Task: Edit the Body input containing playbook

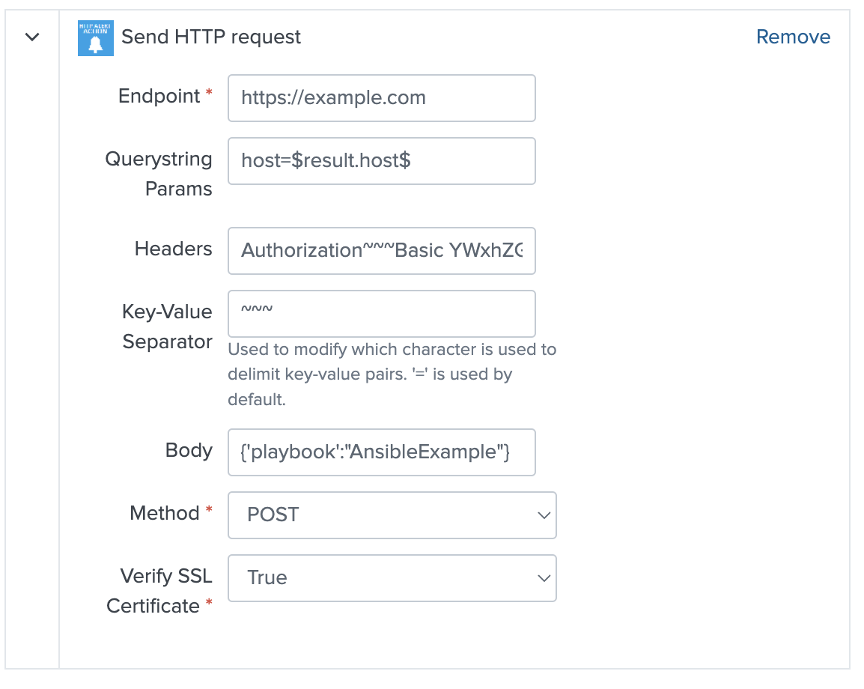Action: coord(381,452)
